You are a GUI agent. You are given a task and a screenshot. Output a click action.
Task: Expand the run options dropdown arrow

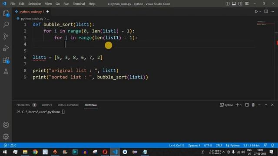tap(260, 12)
